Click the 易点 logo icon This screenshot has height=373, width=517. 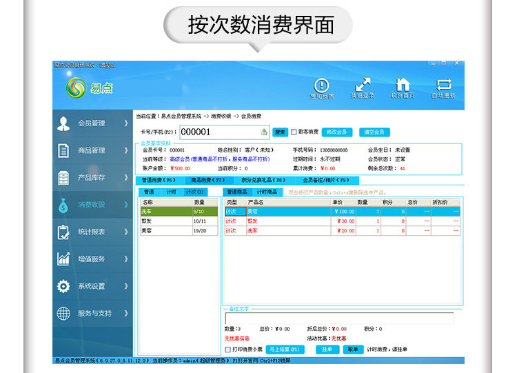coord(76,88)
